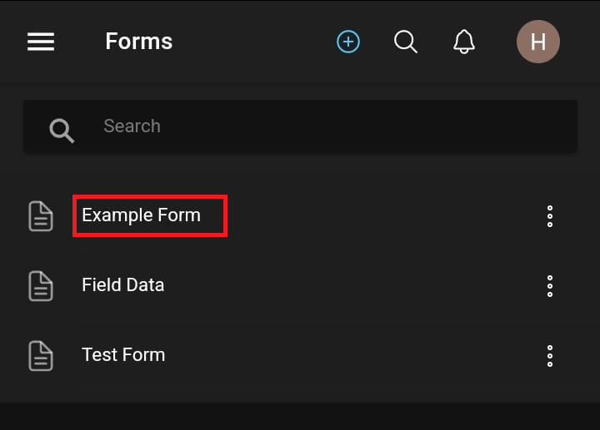600x430 pixels.
Task: Click the document icon beside Example Form
Action: pos(41,216)
